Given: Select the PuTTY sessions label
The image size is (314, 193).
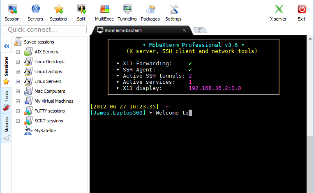Looking at the screenshot, I should (x=50, y=111).
